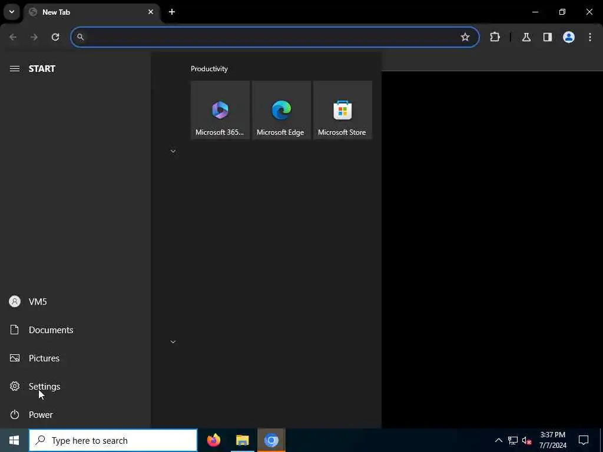Open the muted volume tray icon

click(x=526, y=440)
